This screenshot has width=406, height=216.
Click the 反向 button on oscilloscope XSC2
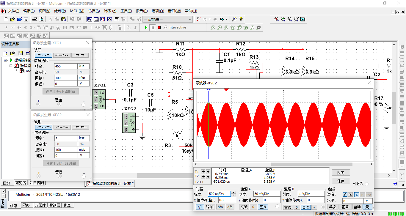pos(341,172)
